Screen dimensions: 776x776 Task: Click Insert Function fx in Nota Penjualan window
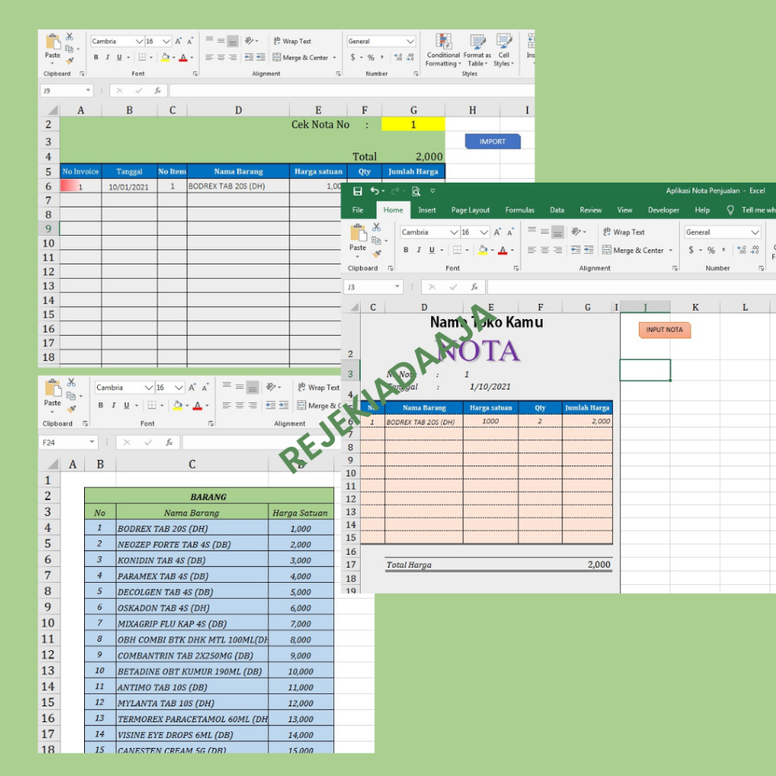point(474,287)
